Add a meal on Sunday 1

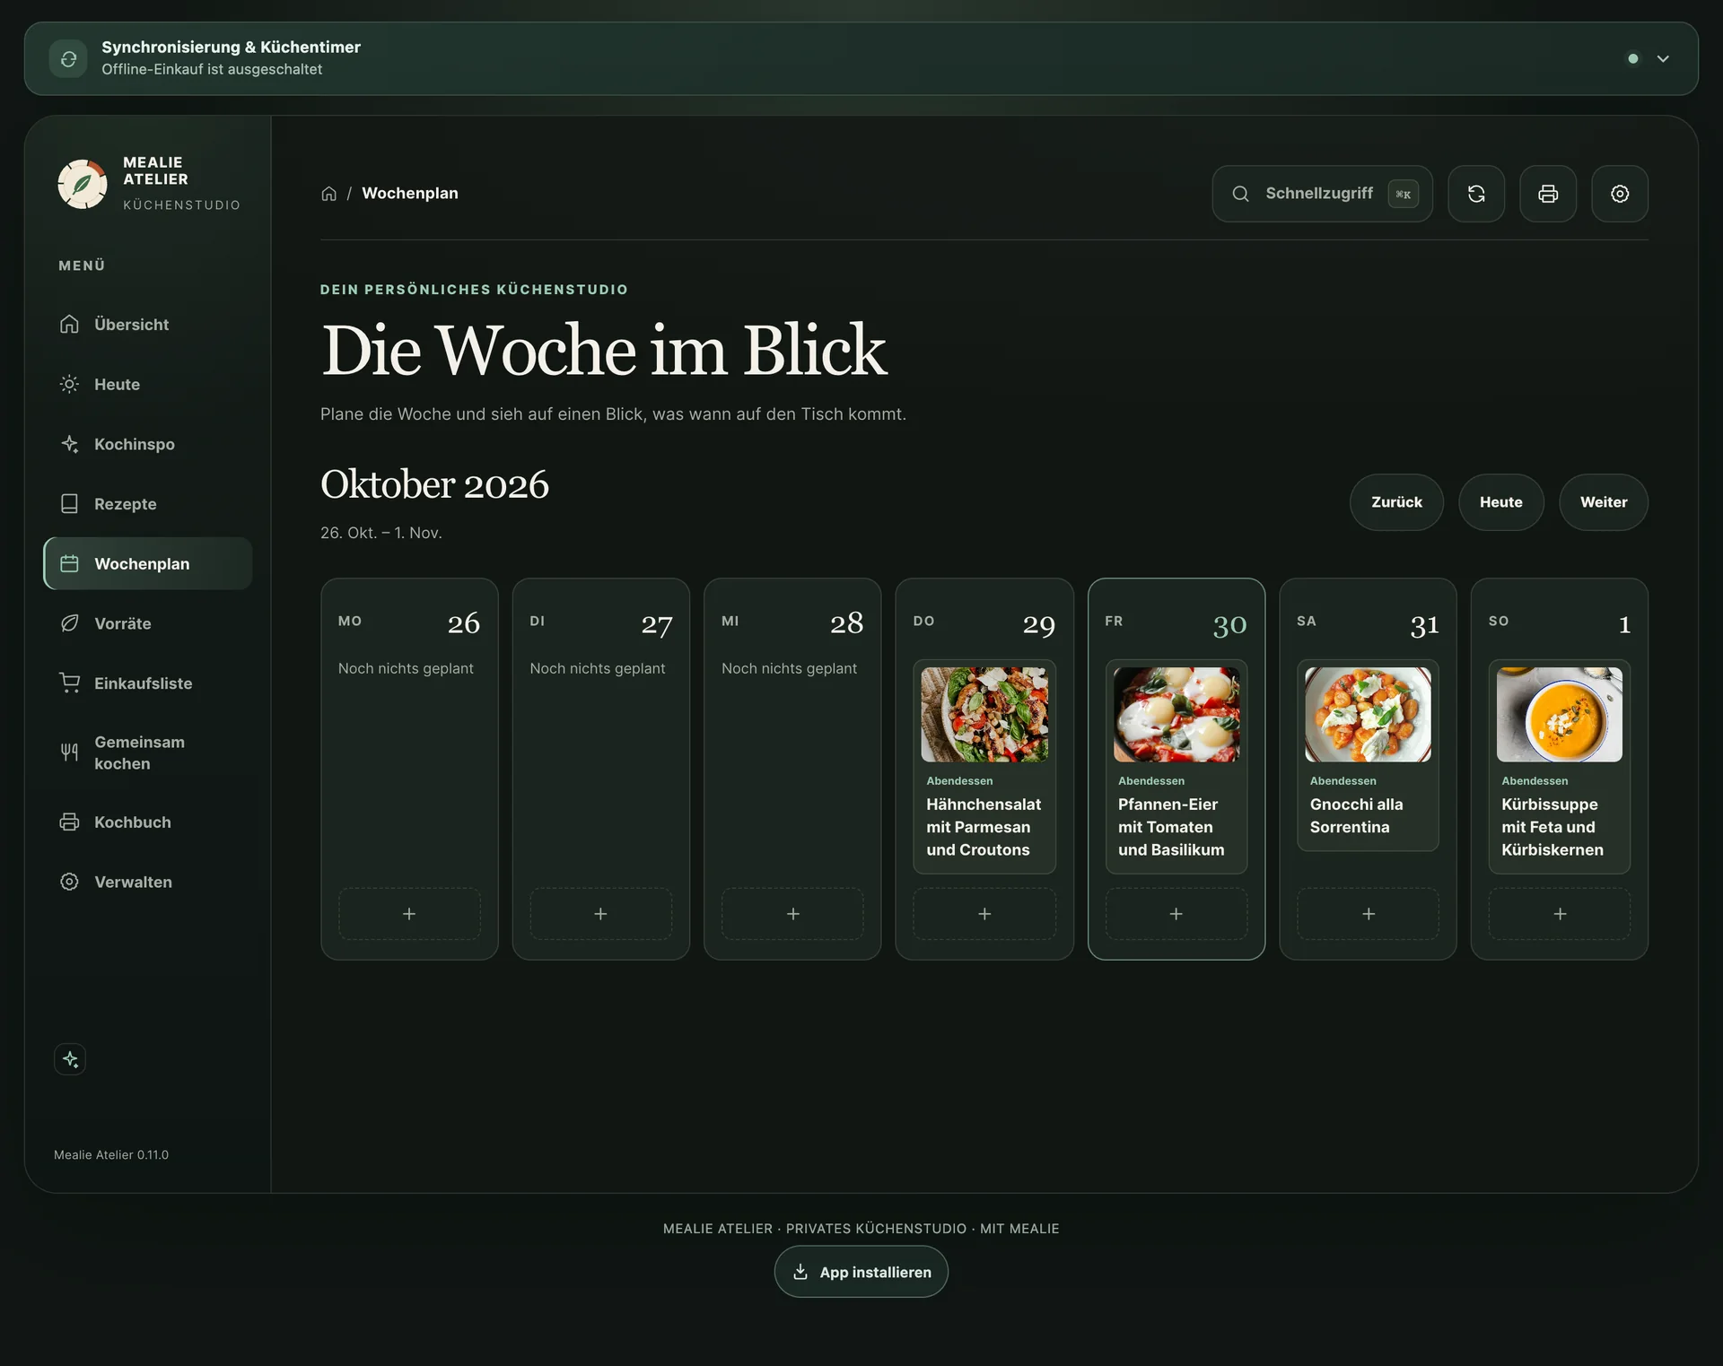point(1560,914)
